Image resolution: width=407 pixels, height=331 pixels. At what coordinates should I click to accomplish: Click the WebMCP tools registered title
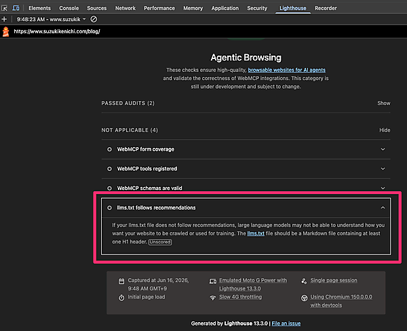[147, 169]
